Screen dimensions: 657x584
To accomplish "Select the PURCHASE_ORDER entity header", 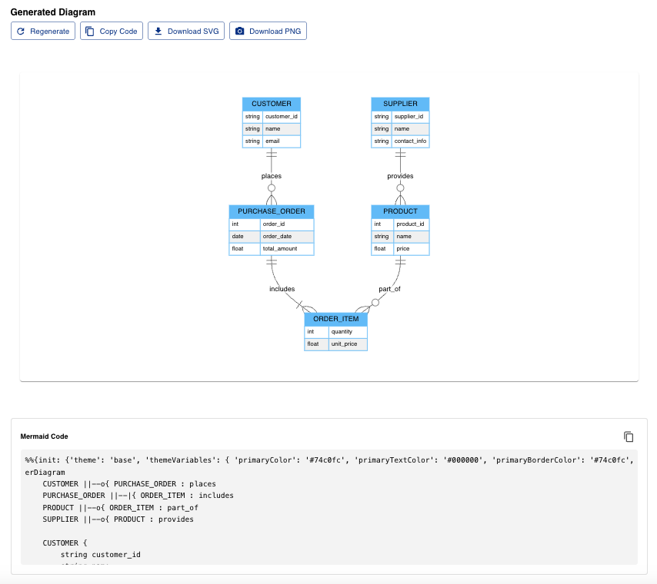I will pyautogui.click(x=272, y=211).
